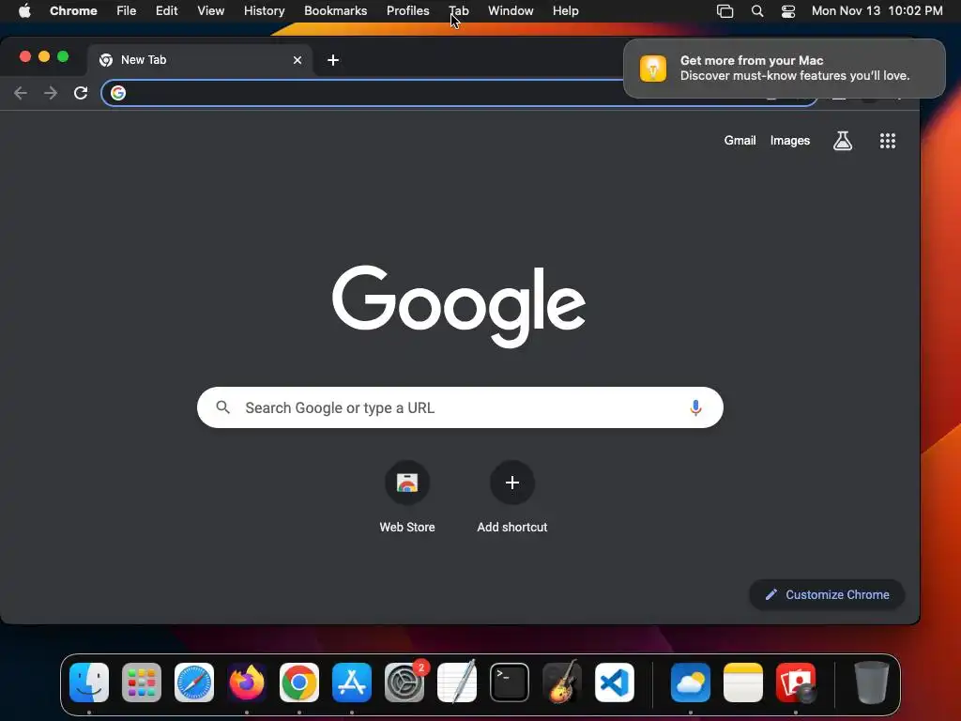961x721 pixels.
Task: Open the Edit menu
Action: [x=166, y=10]
